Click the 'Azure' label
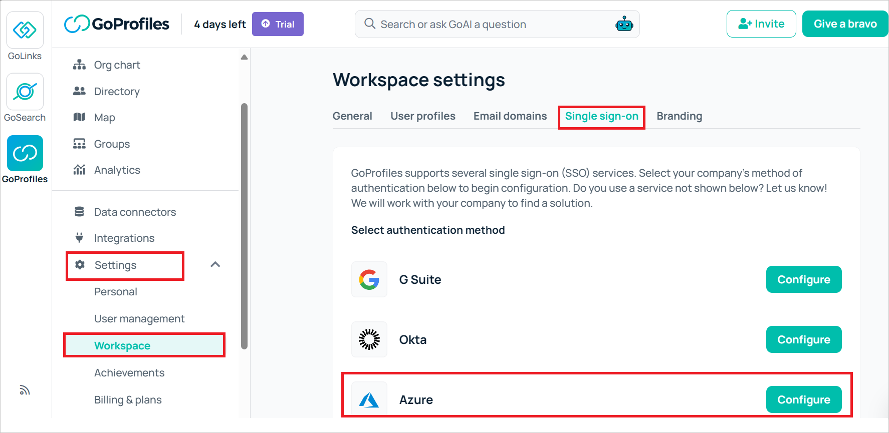Viewport: 889px width, 433px height. tap(416, 399)
